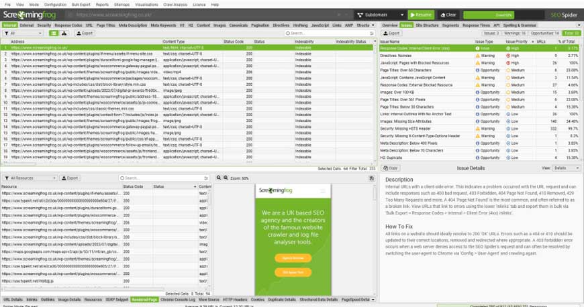584x307 pixels.
Task: Open the Crawl Analysis menu
Action: (x=175, y=5)
